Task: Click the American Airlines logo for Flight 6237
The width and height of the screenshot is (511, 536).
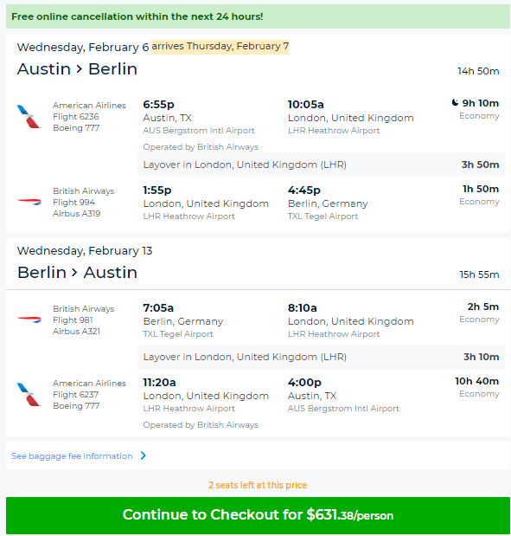Action: coord(29,395)
